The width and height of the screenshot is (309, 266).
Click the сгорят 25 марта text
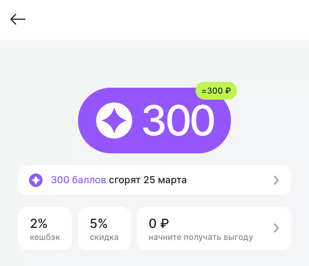(x=148, y=180)
